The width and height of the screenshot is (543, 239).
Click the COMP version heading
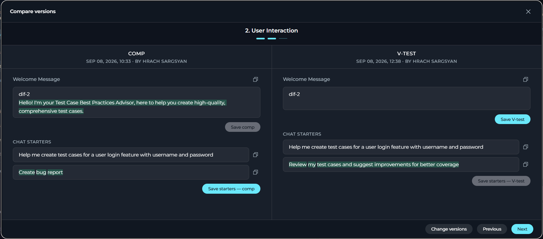coord(136,53)
